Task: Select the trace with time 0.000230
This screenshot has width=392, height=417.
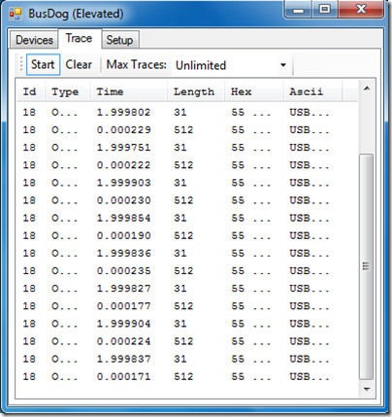Action: (187, 200)
